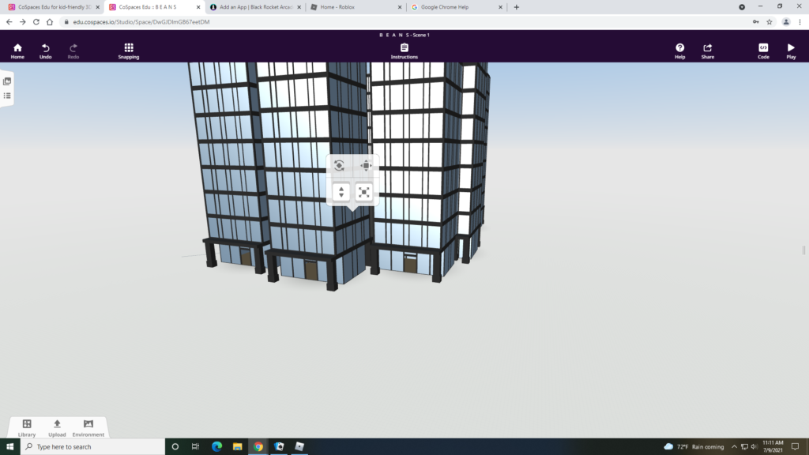Switch to CoSpaces Edu for kid-friendly tab

[x=55, y=7]
